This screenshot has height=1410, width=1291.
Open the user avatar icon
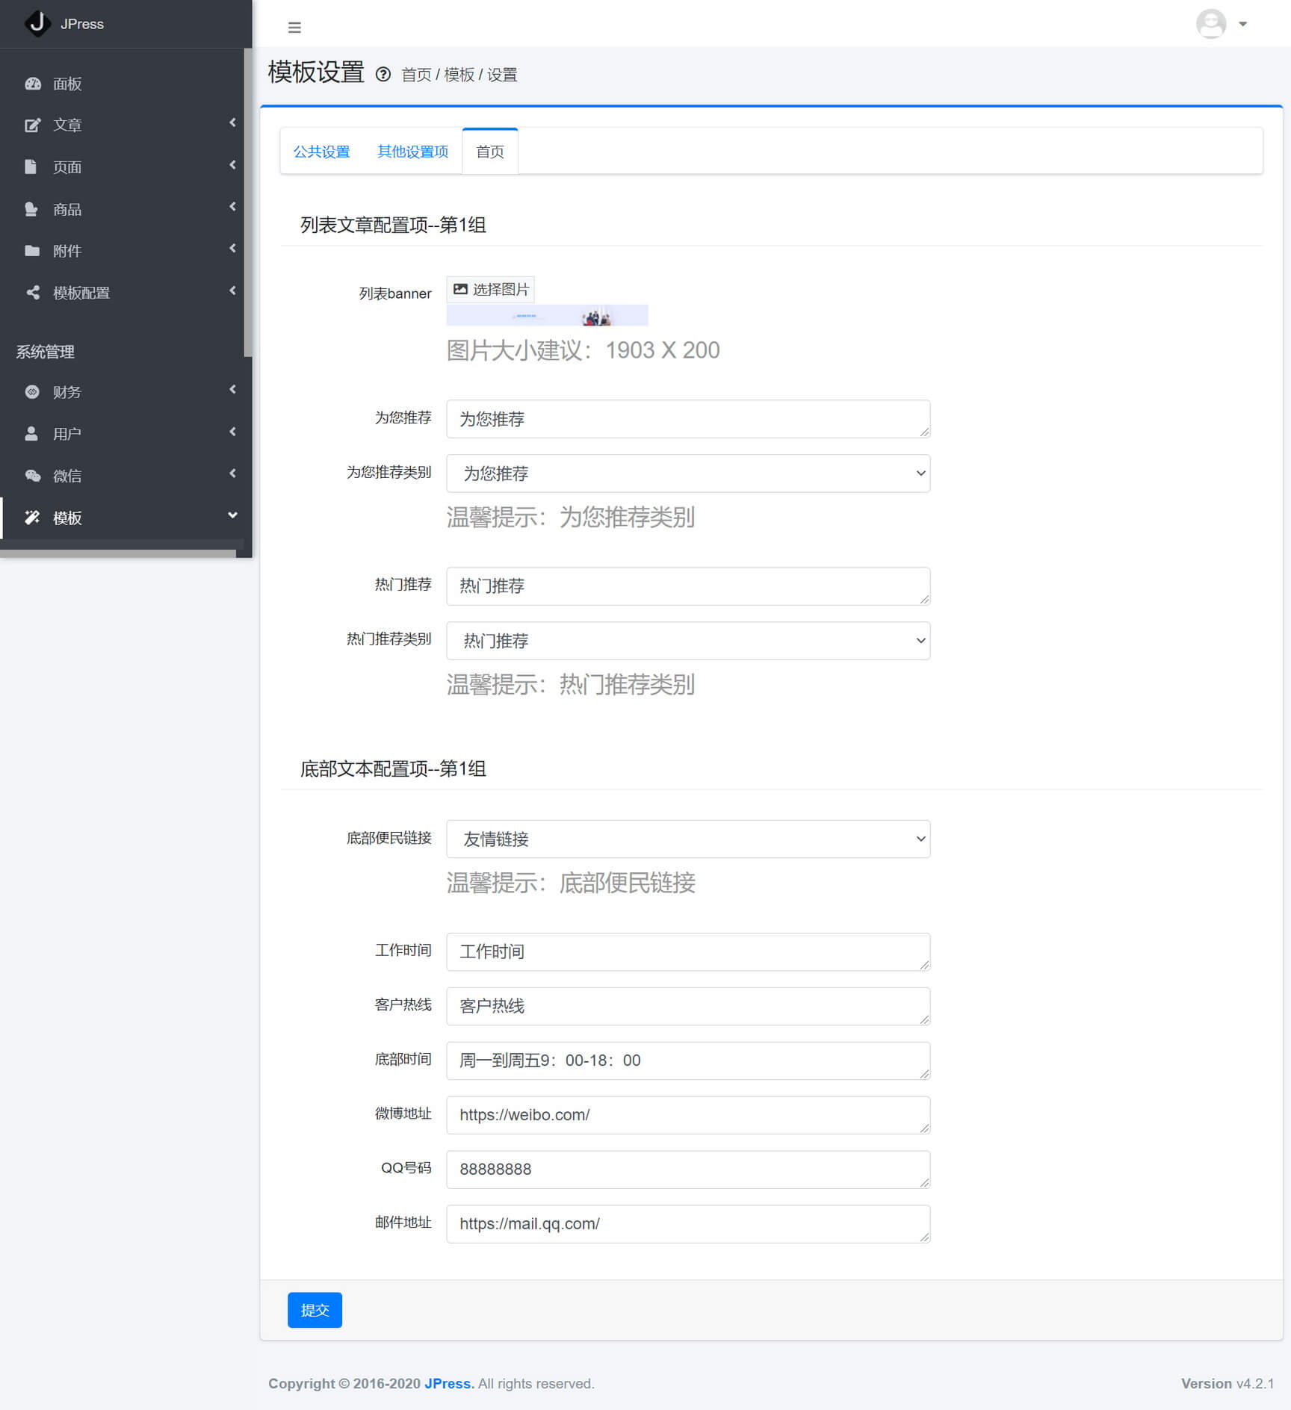(x=1211, y=23)
